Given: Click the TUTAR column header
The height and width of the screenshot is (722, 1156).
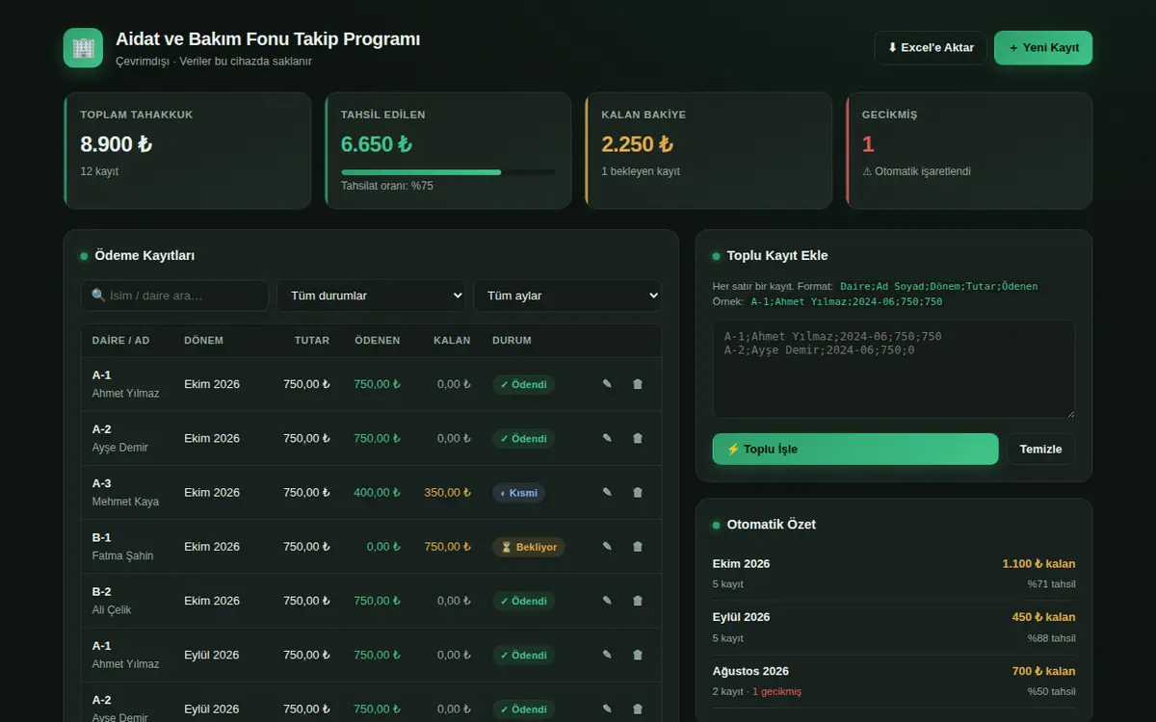Looking at the screenshot, I should pyautogui.click(x=312, y=341).
